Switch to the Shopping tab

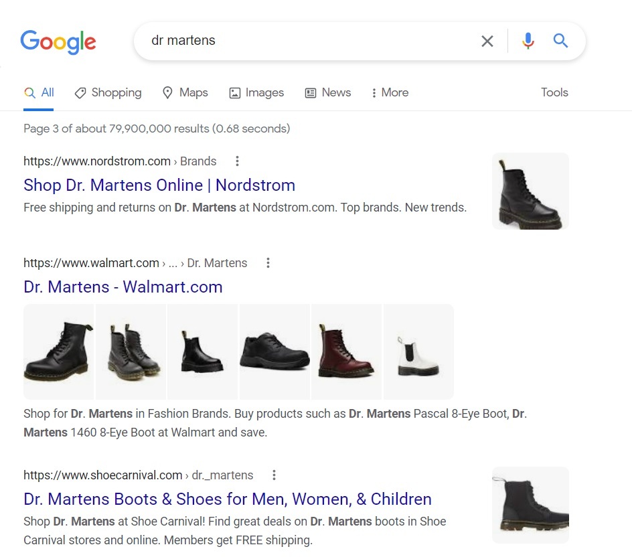108,92
